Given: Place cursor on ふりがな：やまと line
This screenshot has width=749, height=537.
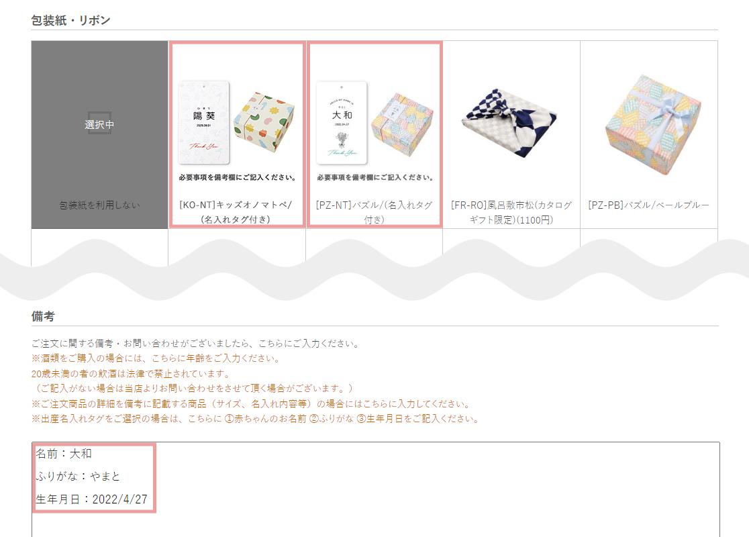Looking at the screenshot, I should point(78,477).
